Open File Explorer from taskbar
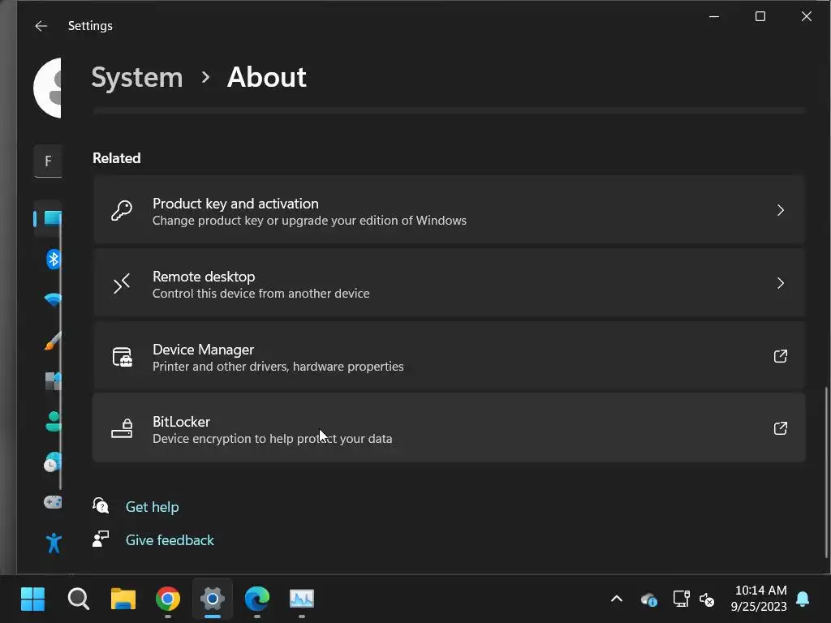 pyautogui.click(x=123, y=599)
